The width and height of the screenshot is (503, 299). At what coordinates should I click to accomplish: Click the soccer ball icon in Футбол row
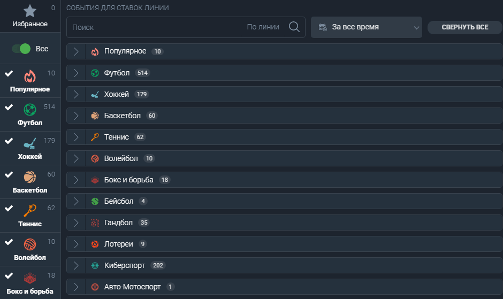pyautogui.click(x=95, y=73)
